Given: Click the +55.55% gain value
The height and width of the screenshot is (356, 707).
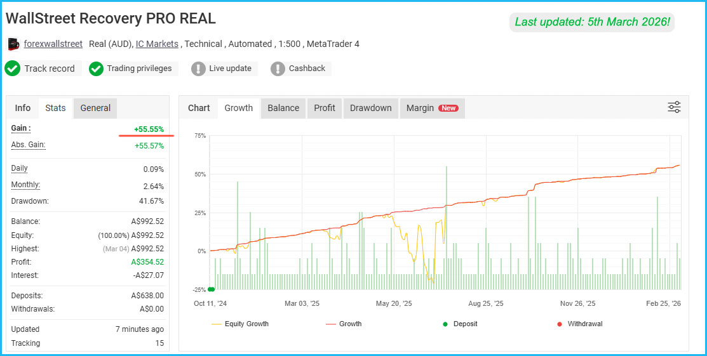Looking at the screenshot, I should click(x=149, y=130).
